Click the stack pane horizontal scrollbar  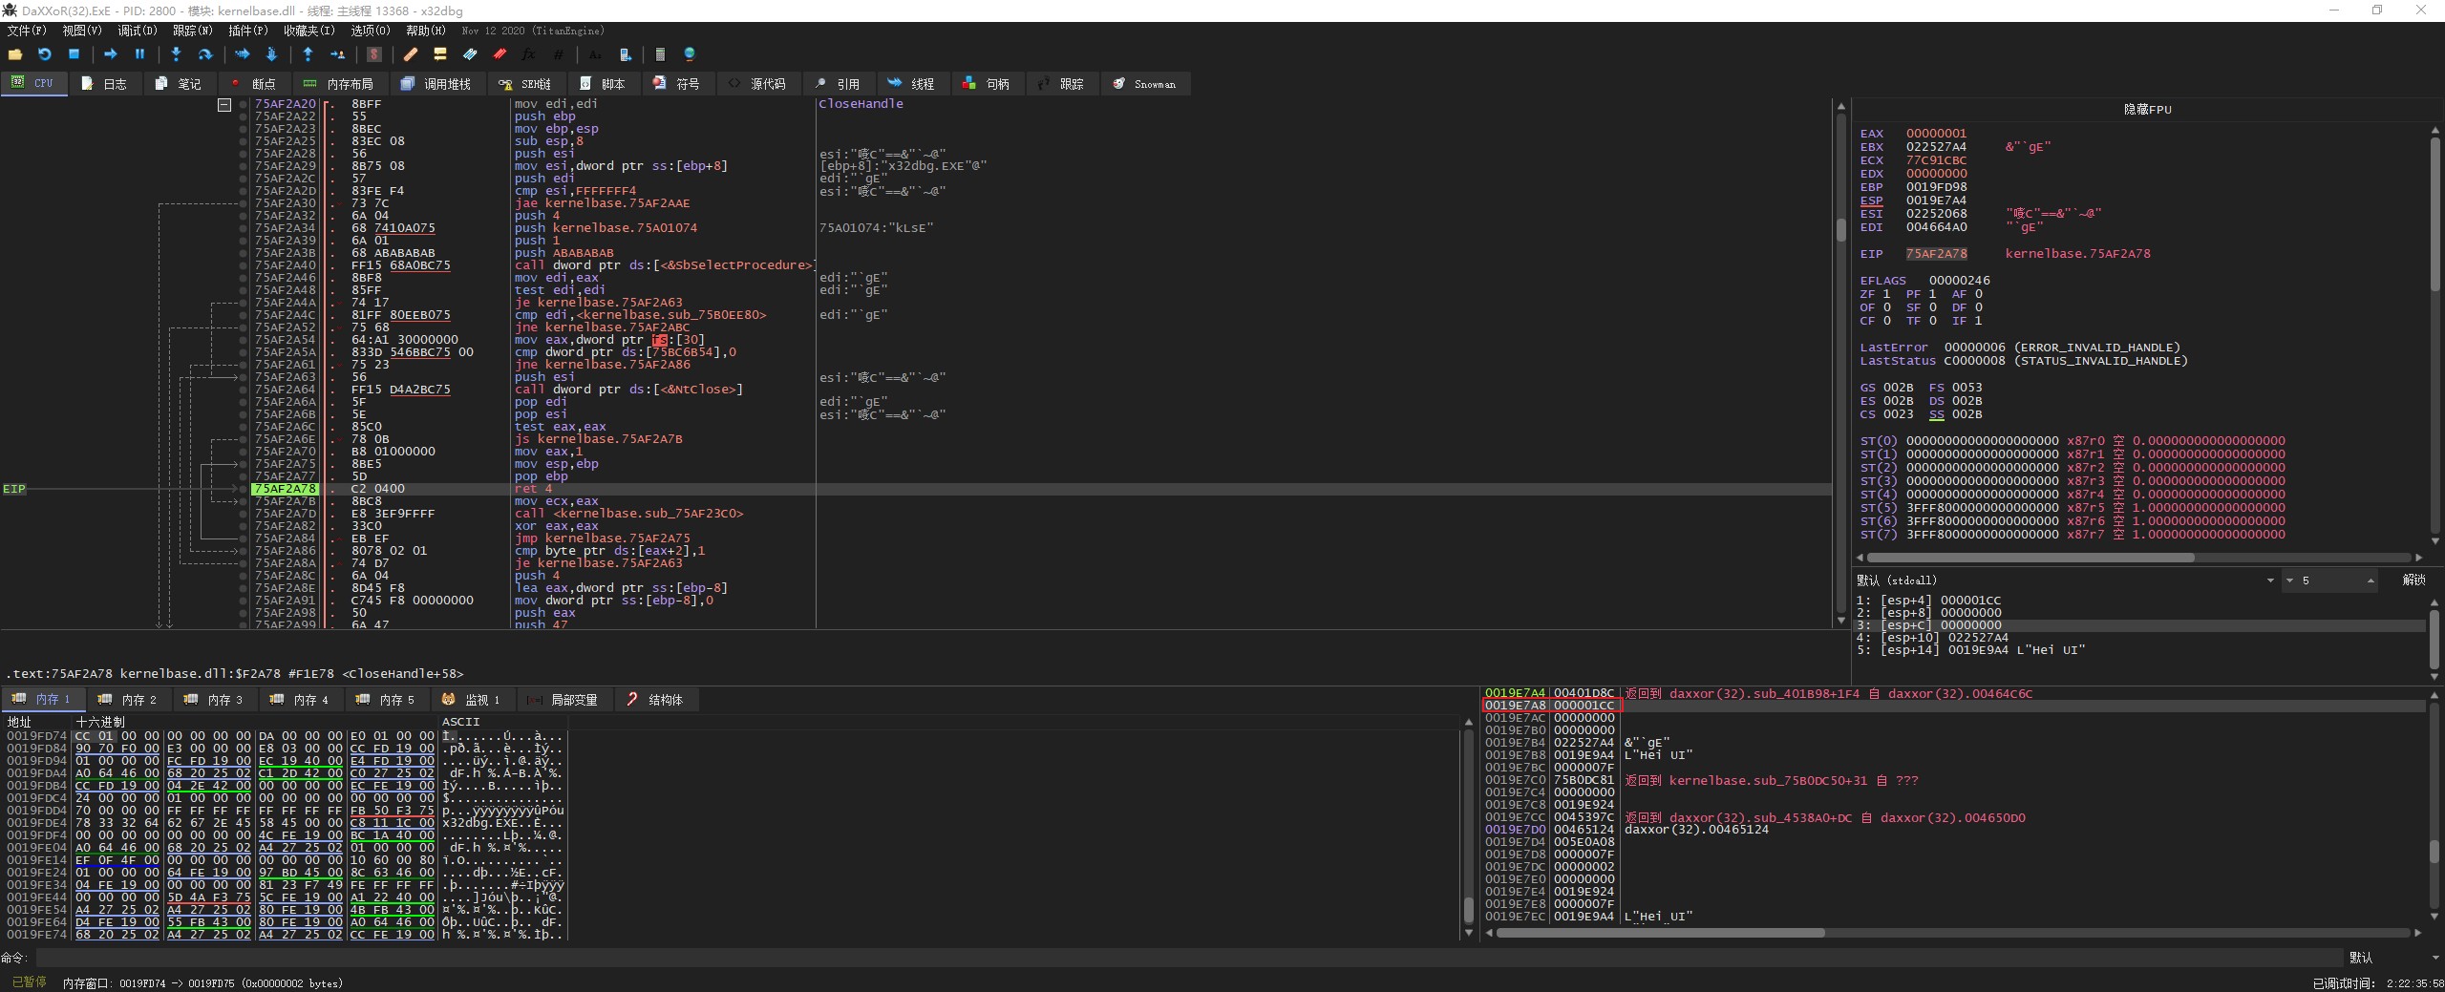(x=1660, y=933)
